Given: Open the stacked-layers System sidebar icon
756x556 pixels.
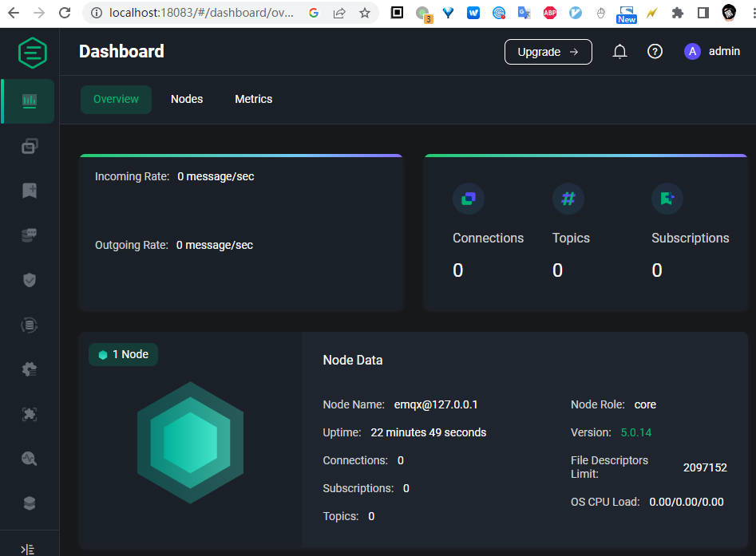Looking at the screenshot, I should (x=30, y=503).
